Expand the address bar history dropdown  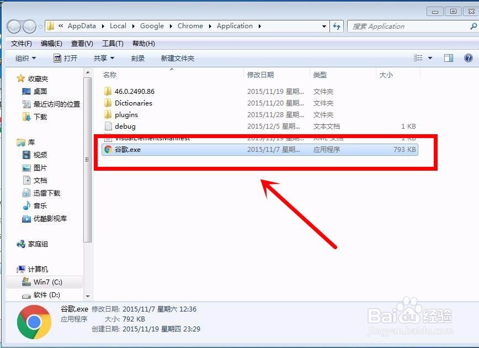pyautogui.click(x=323, y=26)
